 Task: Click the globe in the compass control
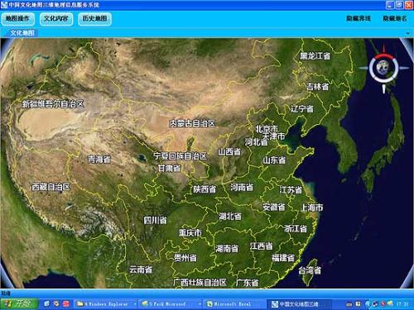click(383, 68)
